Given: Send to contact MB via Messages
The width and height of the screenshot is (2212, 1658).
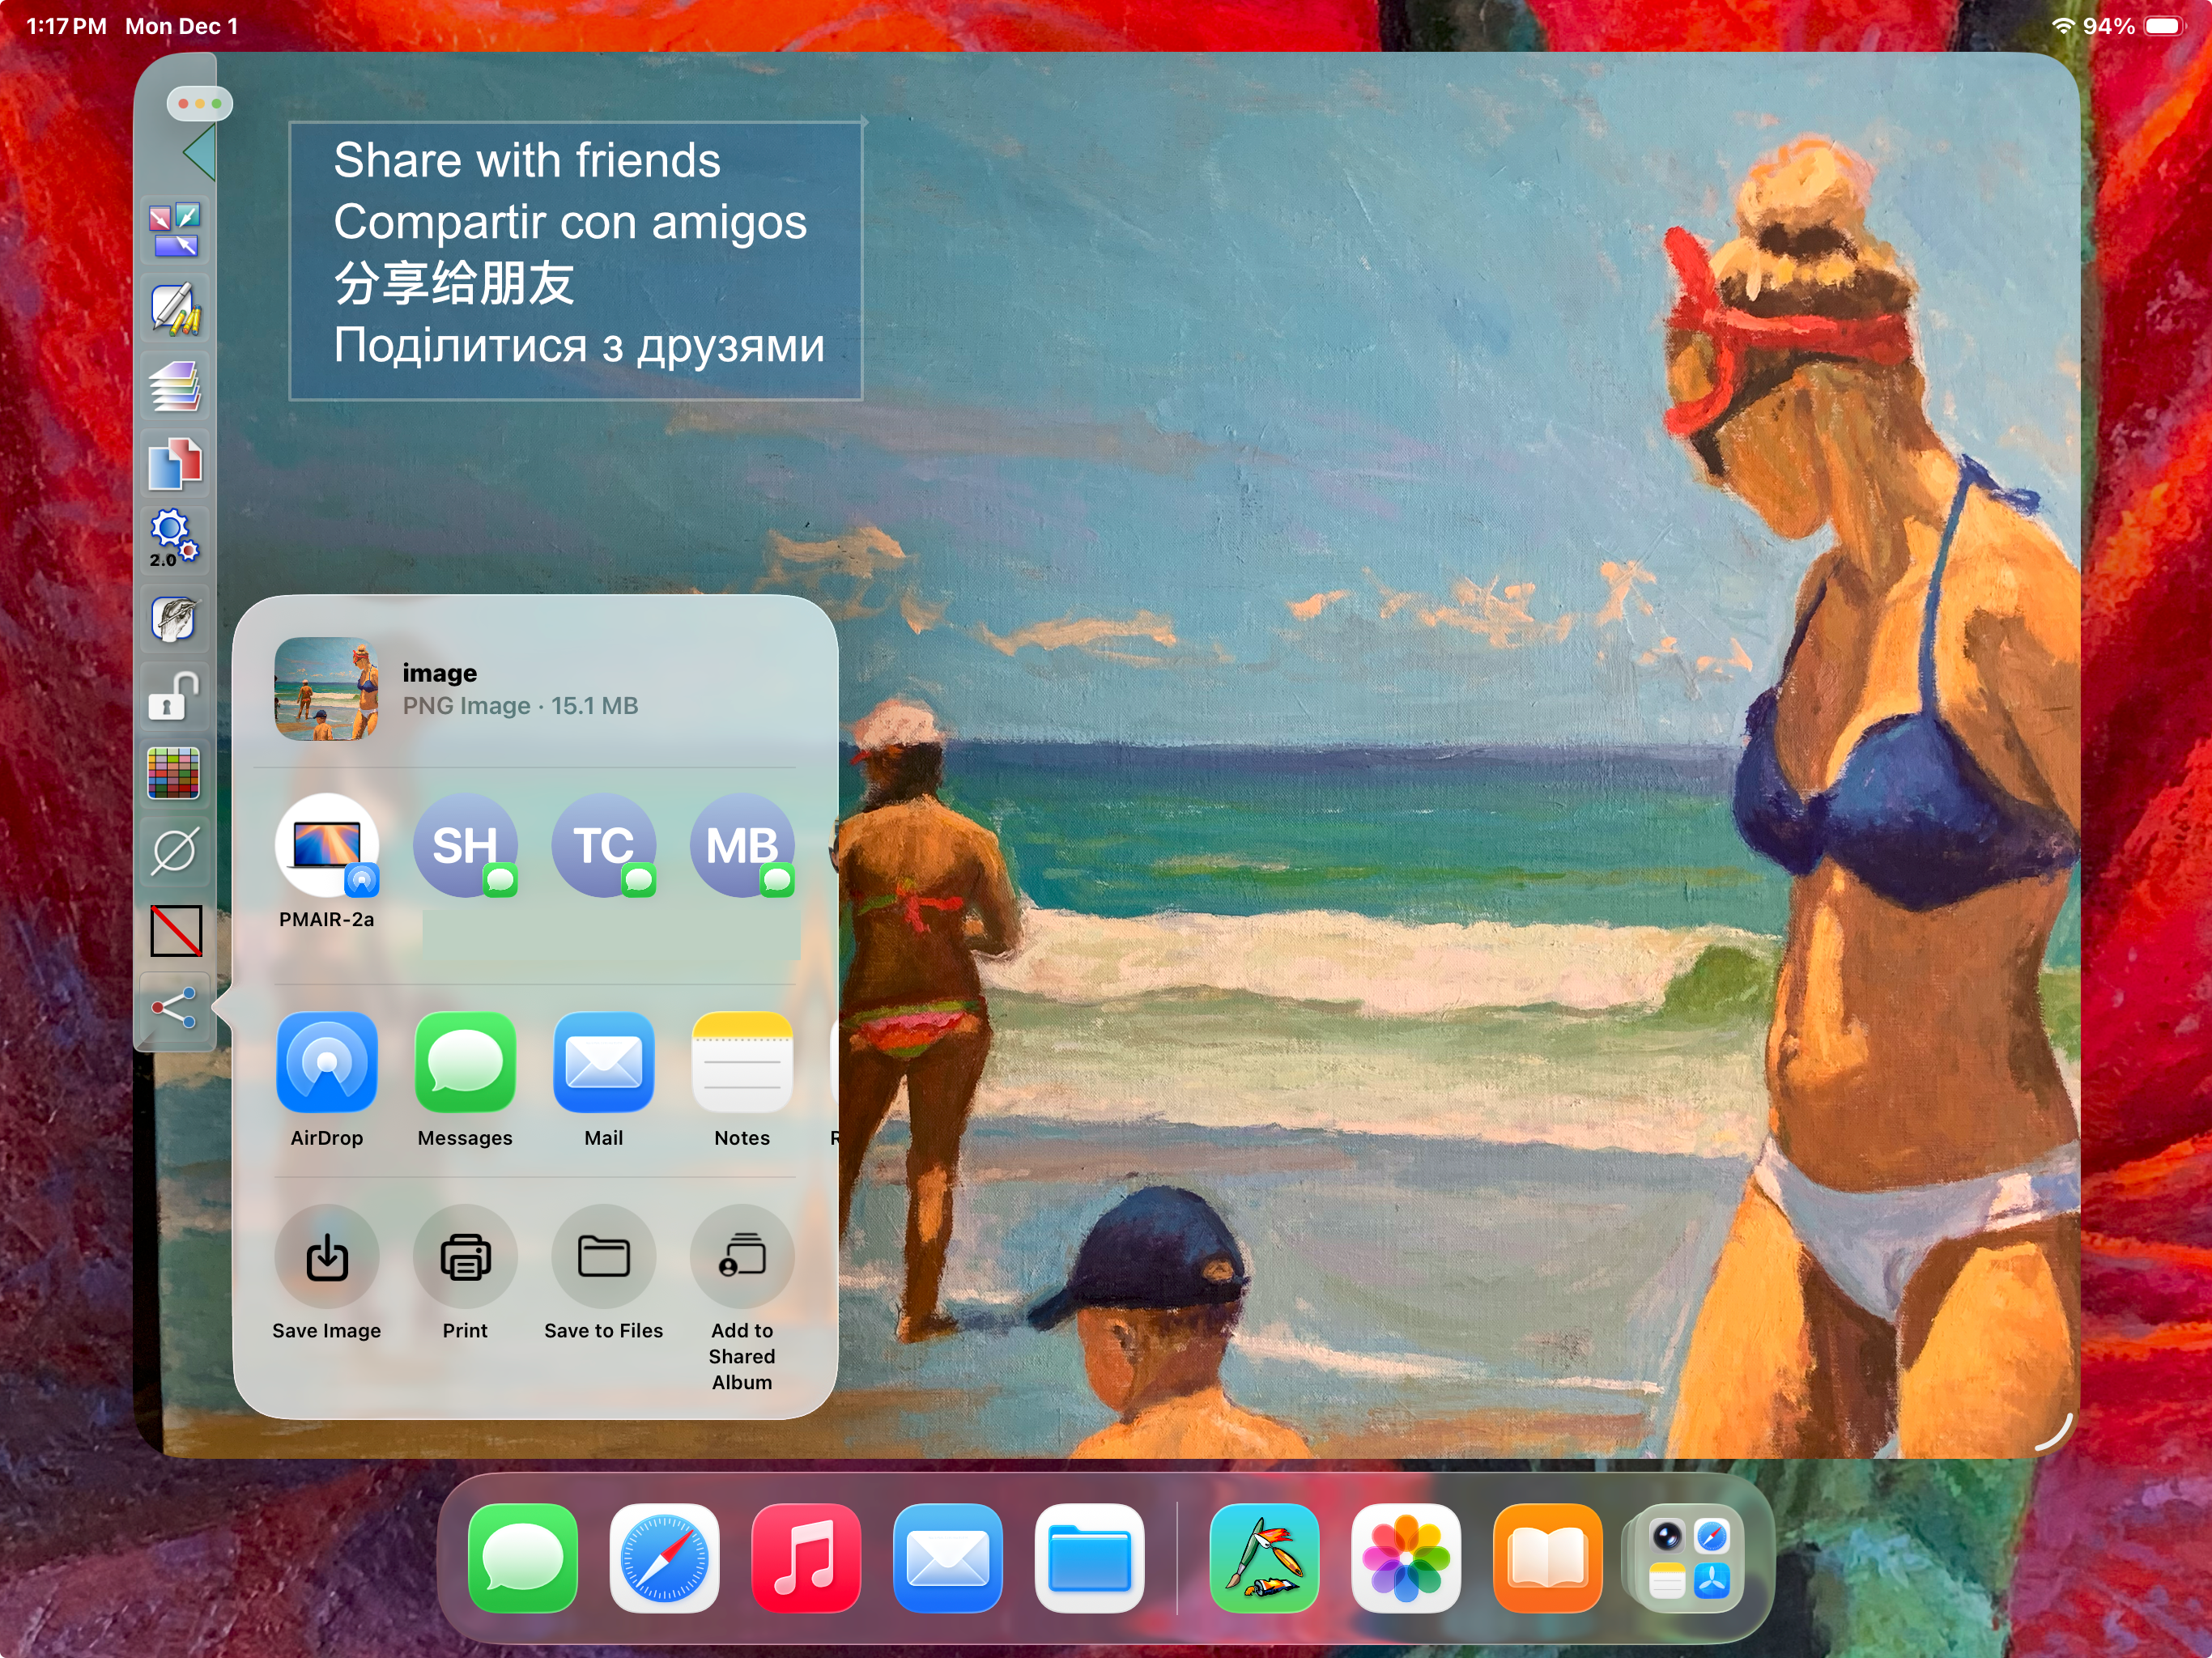Looking at the screenshot, I should (x=742, y=846).
